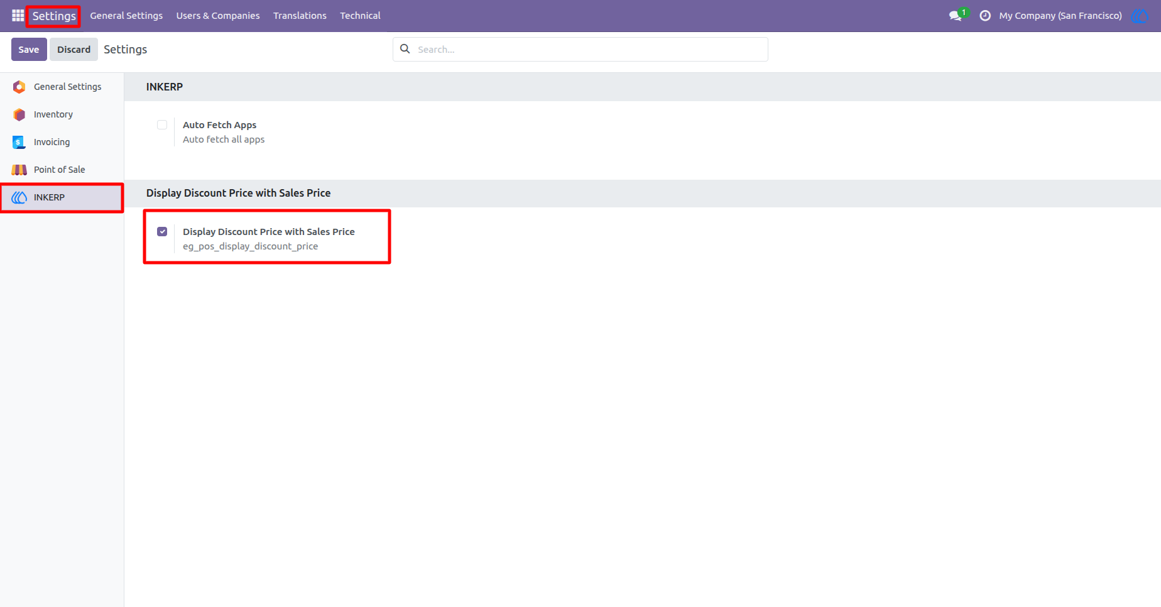Click the 'Display Discount Price with Sales Price' section header
Viewport: 1161px width, 607px height.
point(239,193)
